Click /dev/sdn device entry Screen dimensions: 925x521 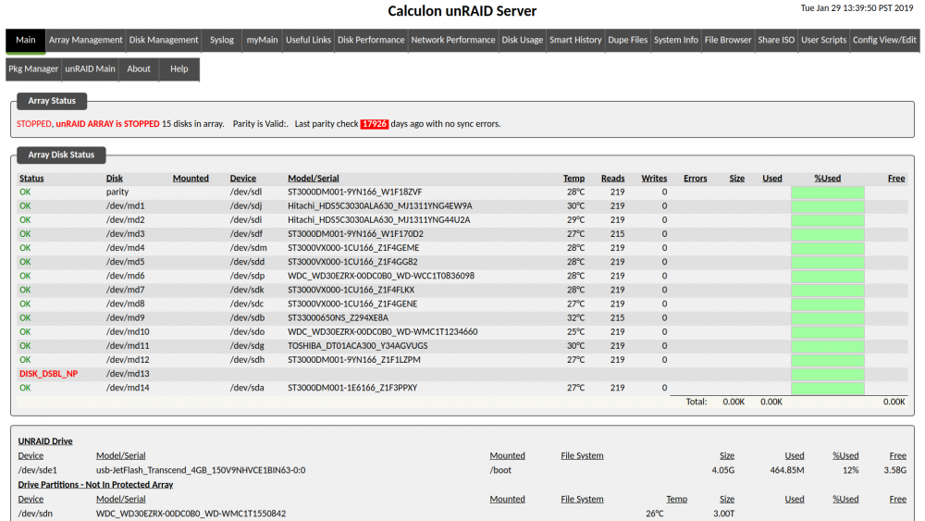[x=35, y=514]
